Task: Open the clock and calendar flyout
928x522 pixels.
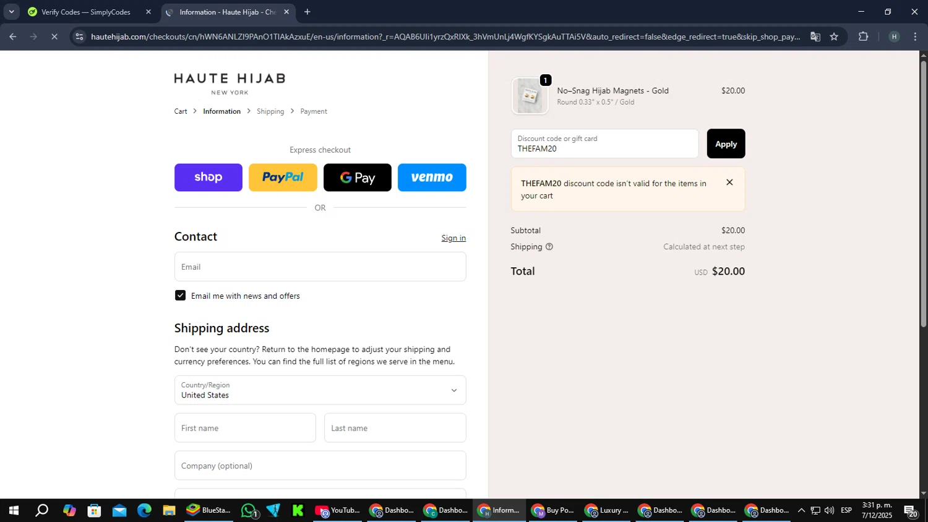Action: [x=877, y=510]
